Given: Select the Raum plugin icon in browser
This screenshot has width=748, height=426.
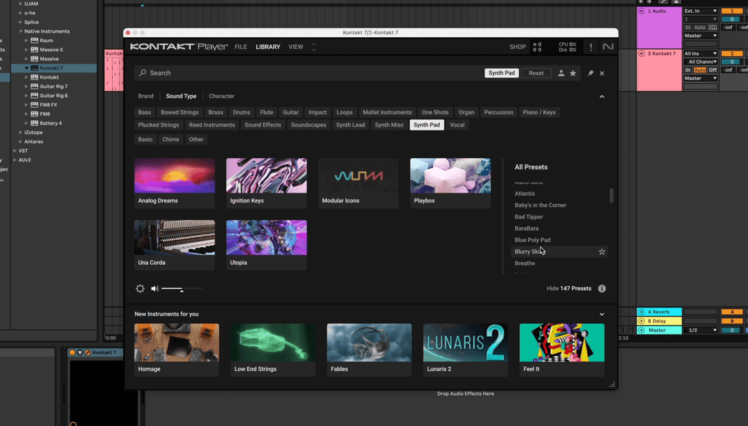Looking at the screenshot, I should [x=35, y=40].
